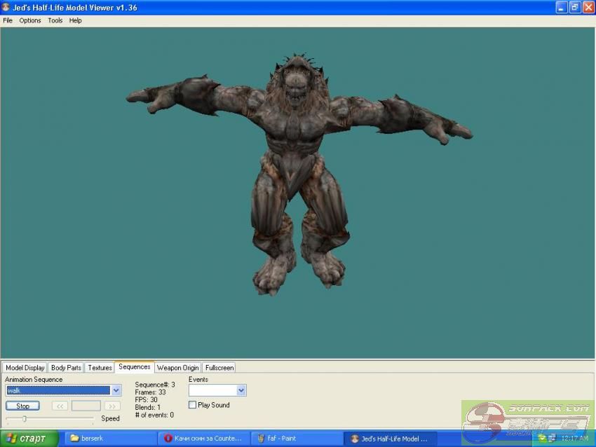
Task: Open the Tools menu
Action: coord(55,20)
